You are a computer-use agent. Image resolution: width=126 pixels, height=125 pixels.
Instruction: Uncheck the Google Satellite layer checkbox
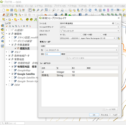click(x=12, y=74)
